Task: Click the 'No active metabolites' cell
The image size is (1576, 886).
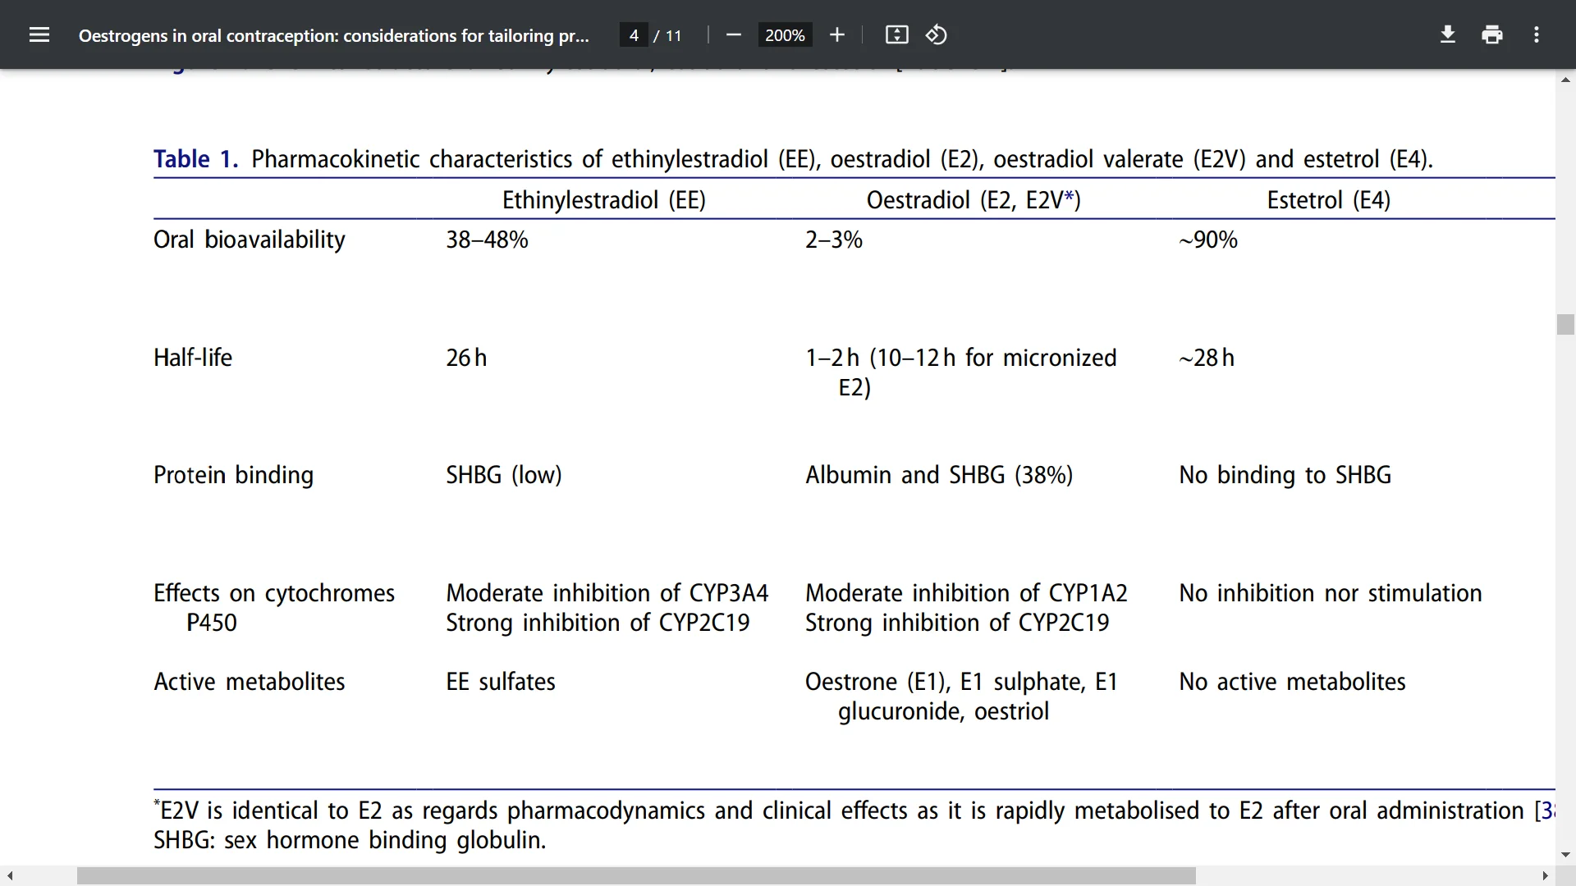Action: click(x=1292, y=682)
